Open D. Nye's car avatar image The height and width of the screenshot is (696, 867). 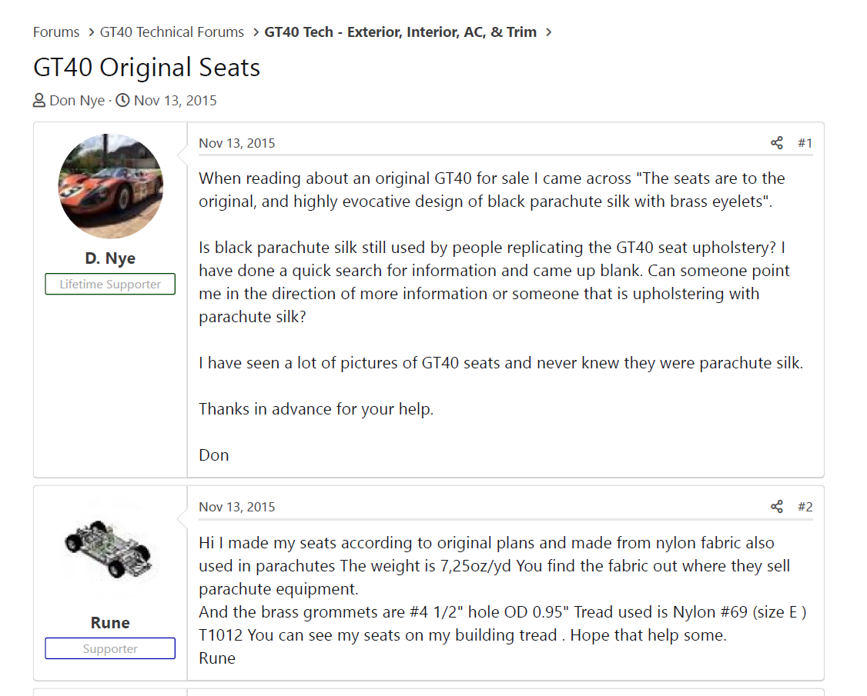point(111,186)
